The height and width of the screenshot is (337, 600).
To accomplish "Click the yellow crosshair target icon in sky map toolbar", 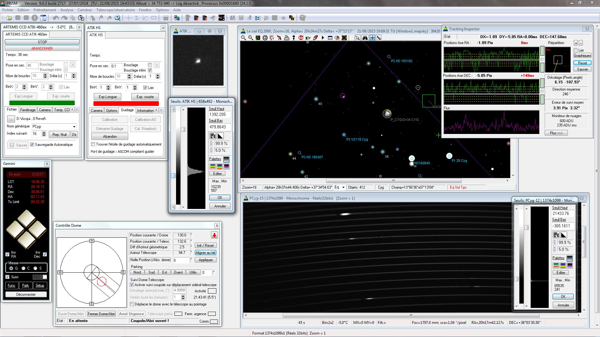I will (344, 38).
